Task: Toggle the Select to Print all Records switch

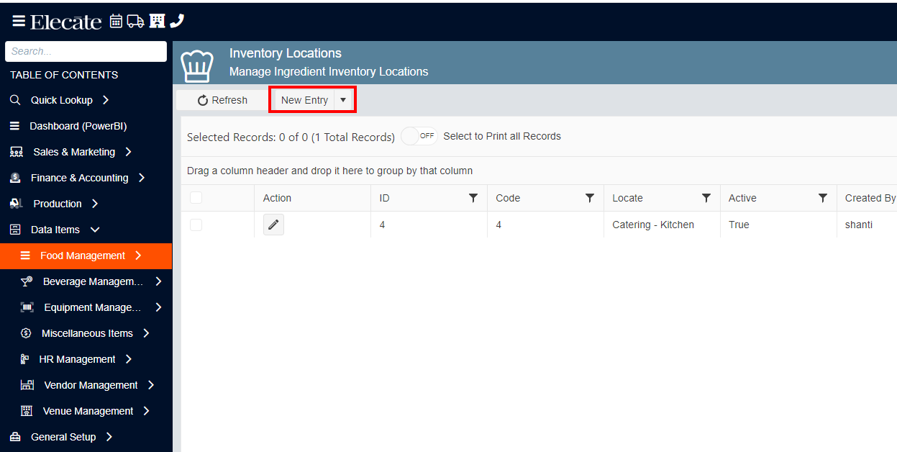Action: pyautogui.click(x=419, y=136)
